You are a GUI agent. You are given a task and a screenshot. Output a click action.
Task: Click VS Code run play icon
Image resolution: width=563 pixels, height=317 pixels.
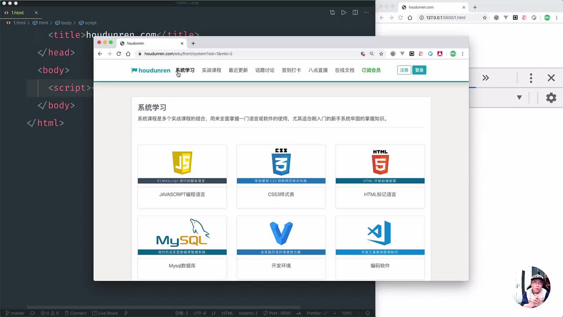point(344,13)
